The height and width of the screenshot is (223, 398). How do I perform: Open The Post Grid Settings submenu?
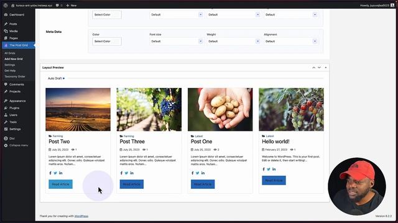coord(10,65)
